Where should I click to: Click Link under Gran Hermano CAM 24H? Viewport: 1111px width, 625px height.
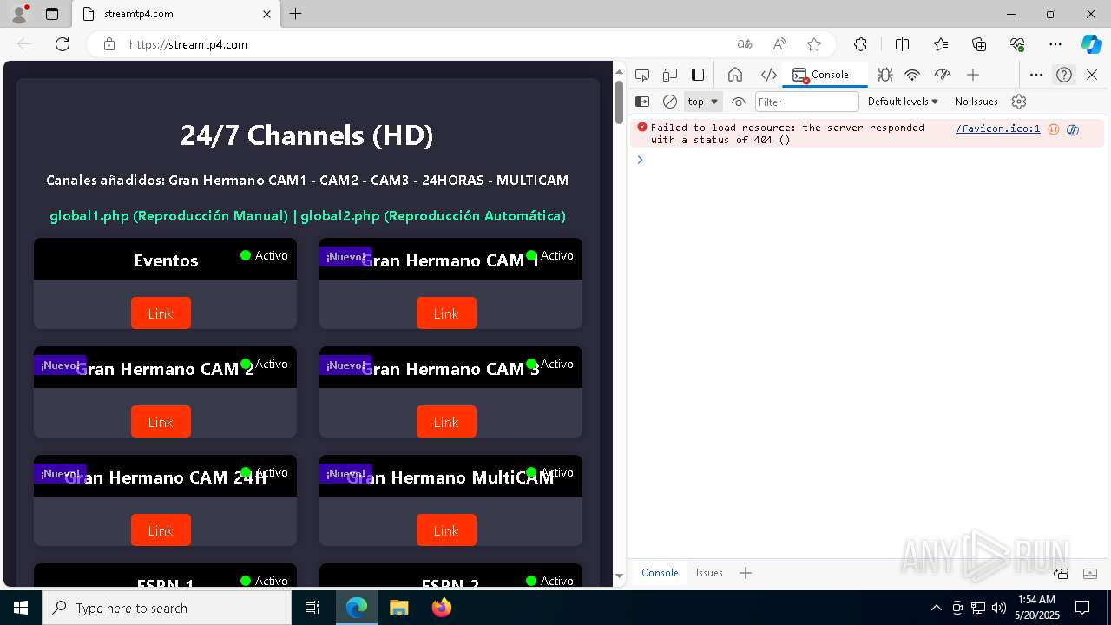click(x=161, y=530)
